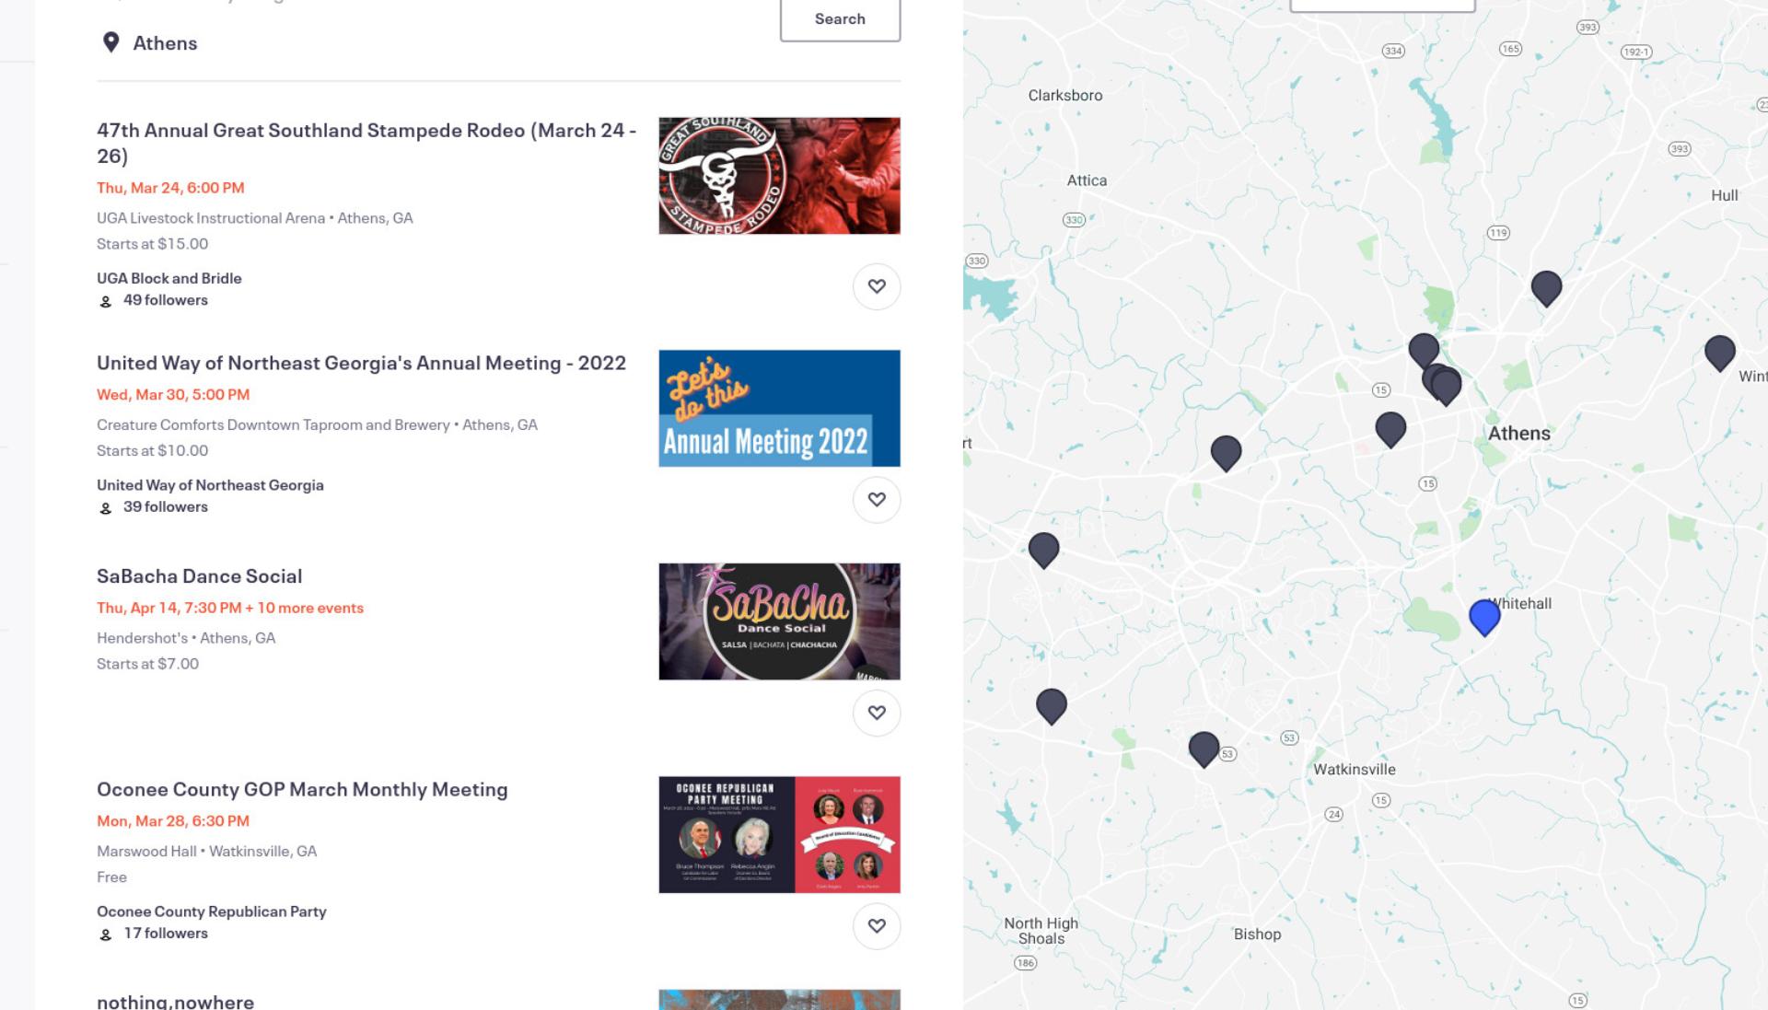
Task: Open the nothing,nowhere event title
Action: pyautogui.click(x=175, y=1001)
